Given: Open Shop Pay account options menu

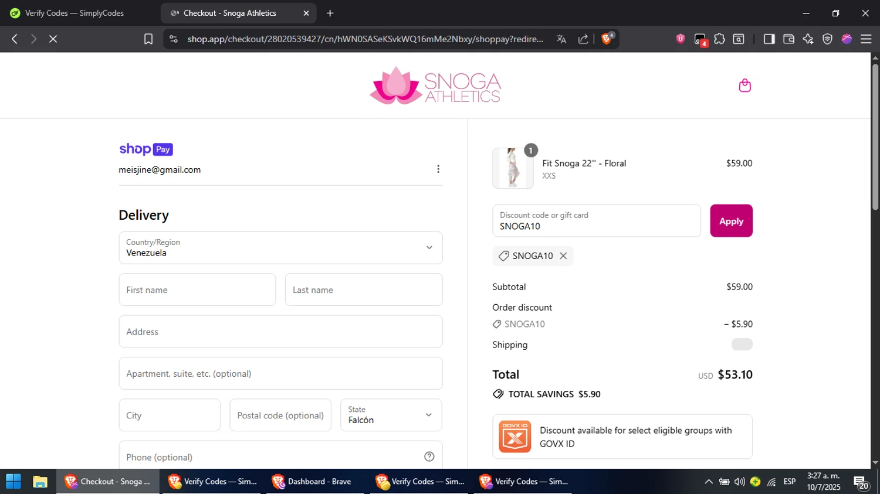Looking at the screenshot, I should coord(438,169).
